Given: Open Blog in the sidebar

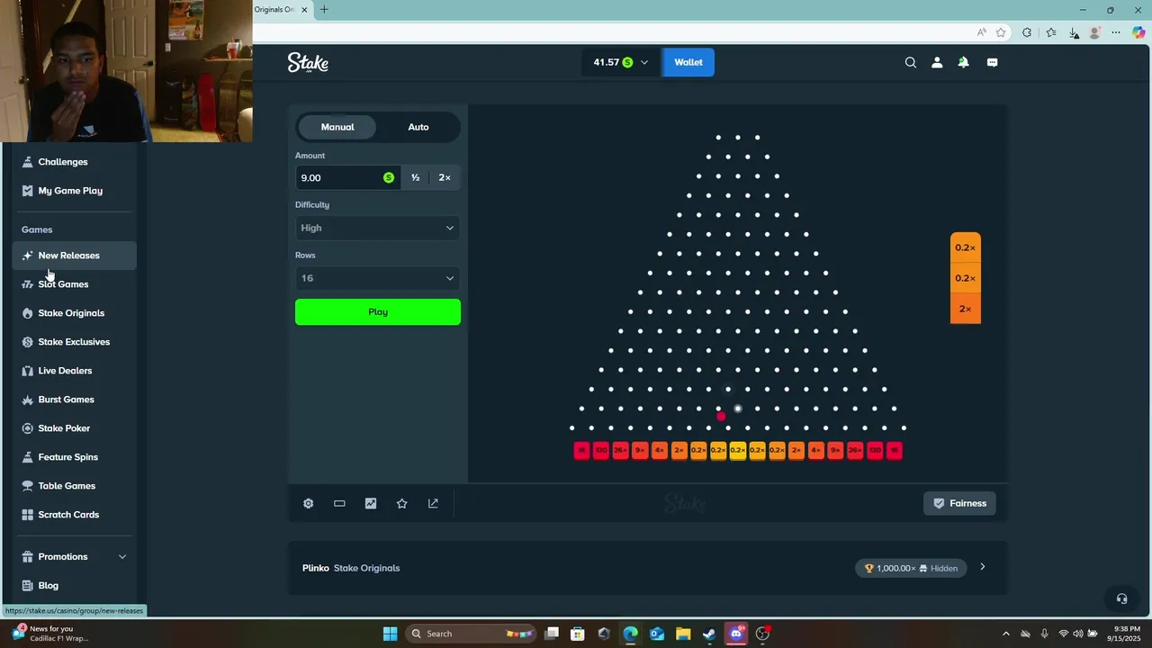Looking at the screenshot, I should 75,585.
